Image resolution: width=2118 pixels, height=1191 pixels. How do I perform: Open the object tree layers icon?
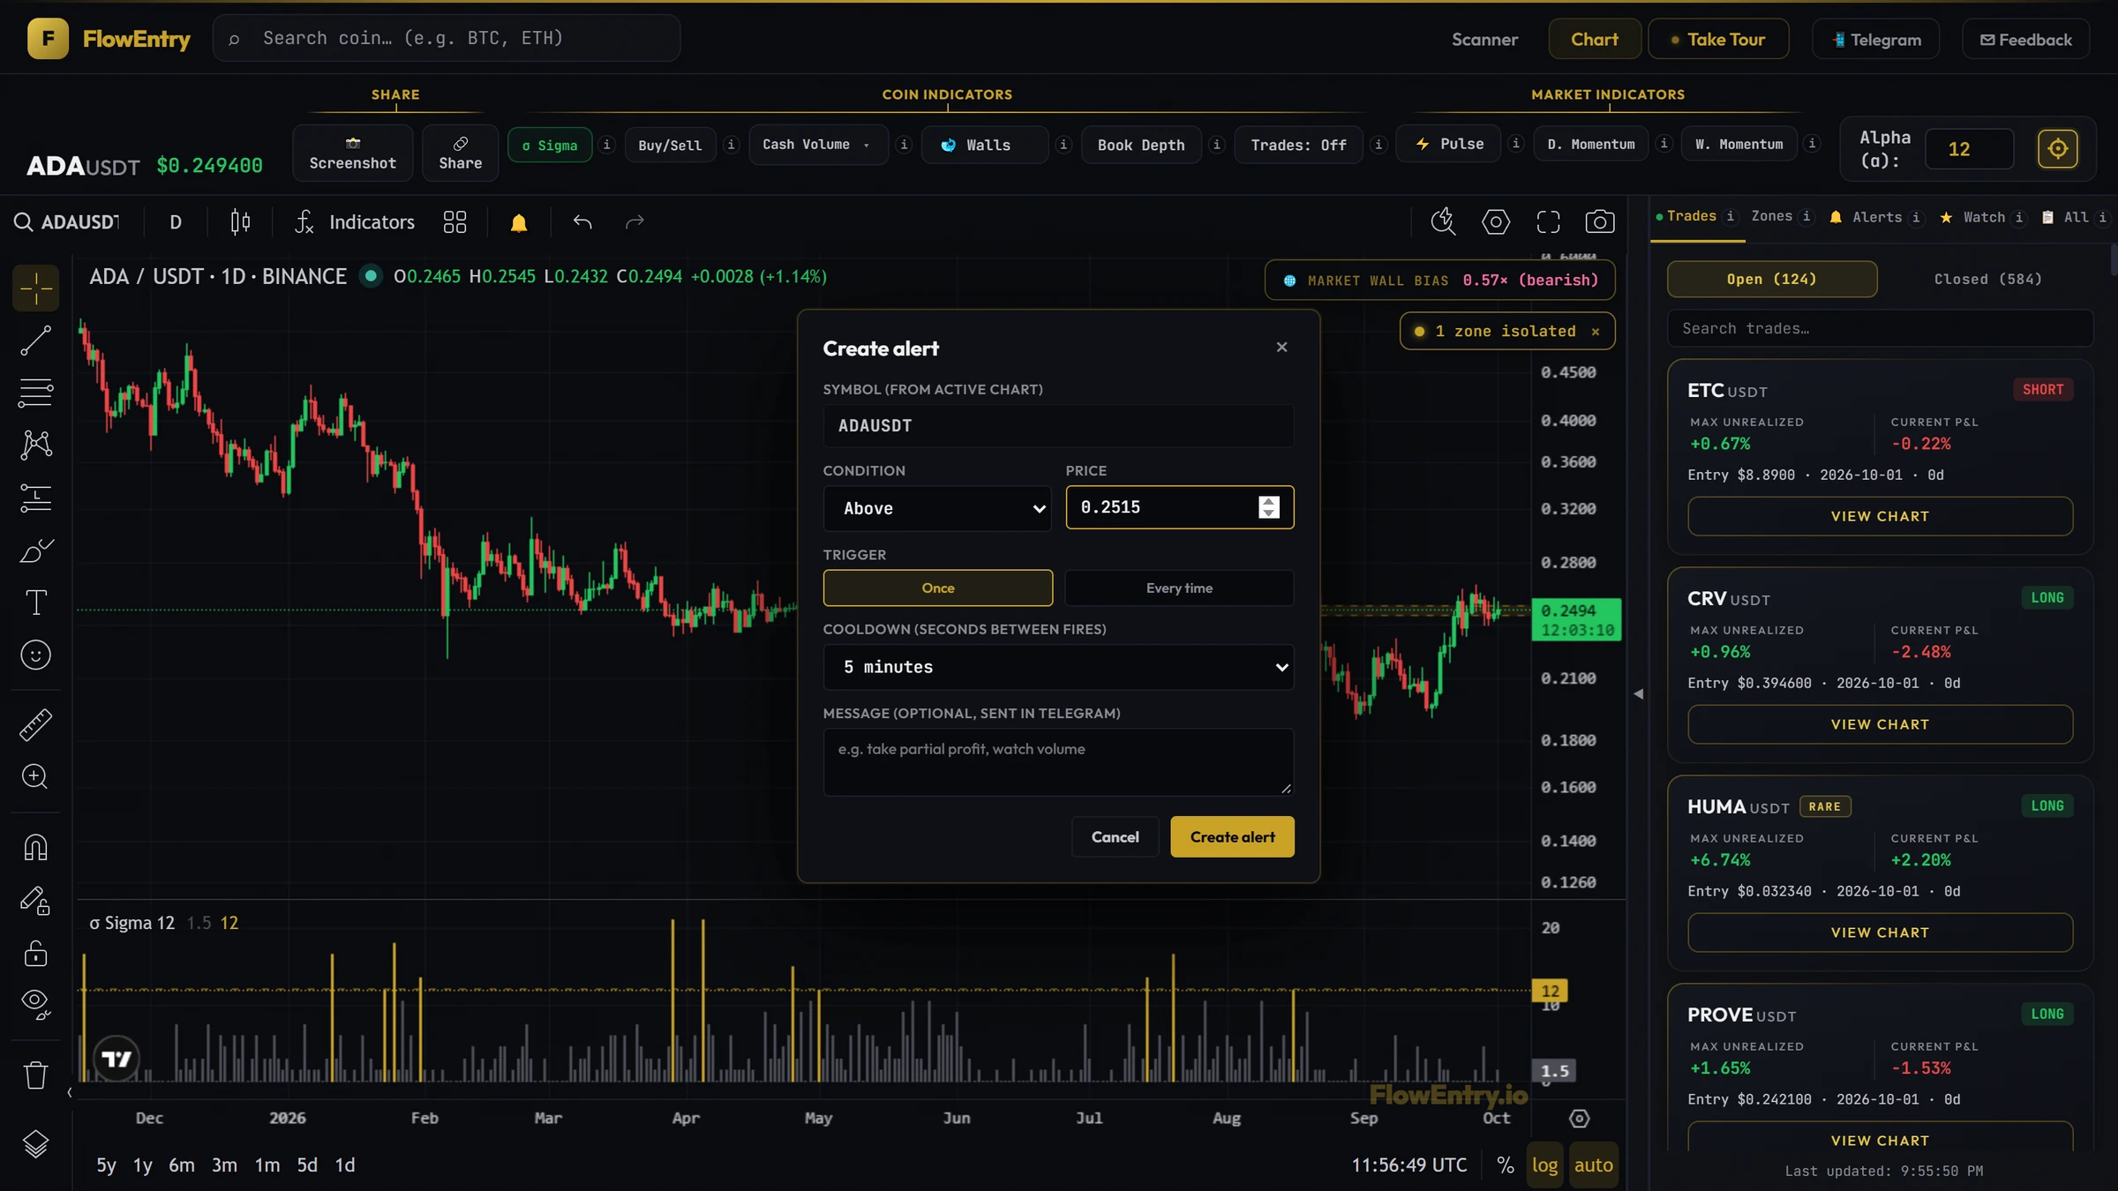36,1144
